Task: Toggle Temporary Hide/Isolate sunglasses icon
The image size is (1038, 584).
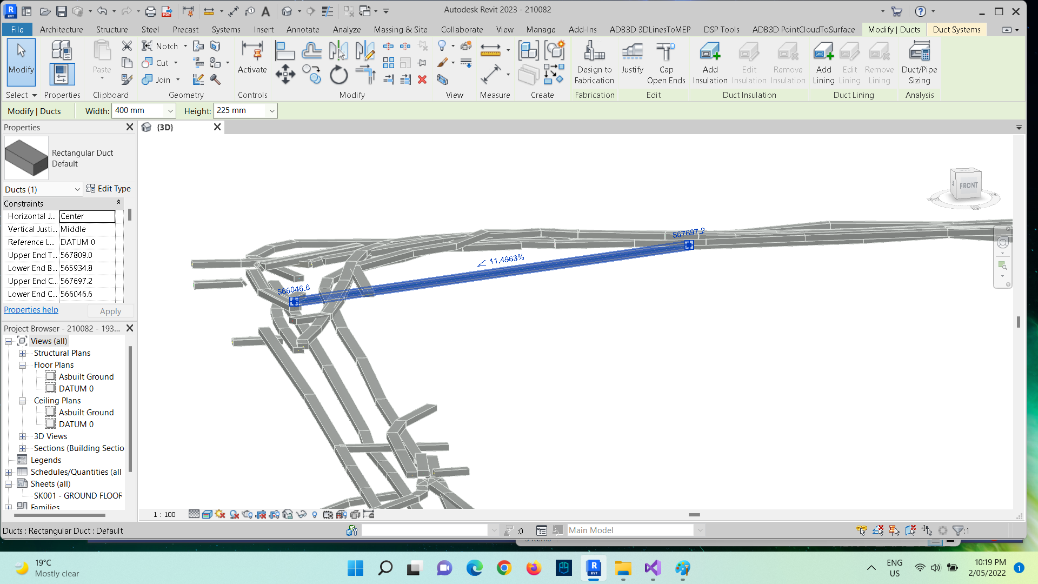Action: coord(301,514)
